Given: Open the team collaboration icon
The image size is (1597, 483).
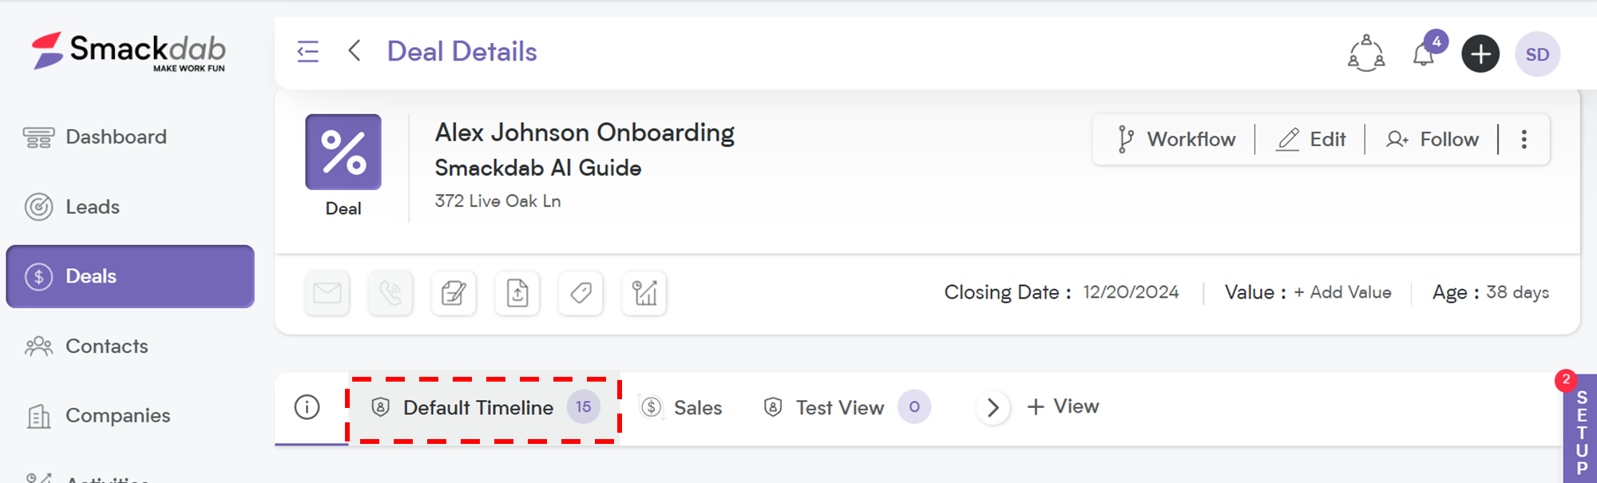Looking at the screenshot, I should (1366, 53).
